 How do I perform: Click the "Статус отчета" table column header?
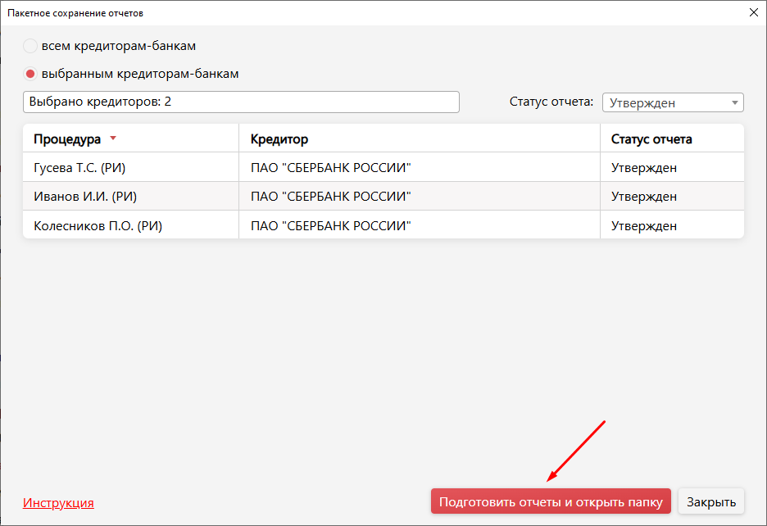651,139
